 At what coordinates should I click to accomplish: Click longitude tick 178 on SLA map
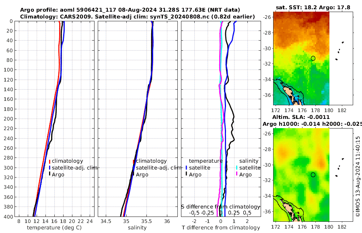point(315,227)
